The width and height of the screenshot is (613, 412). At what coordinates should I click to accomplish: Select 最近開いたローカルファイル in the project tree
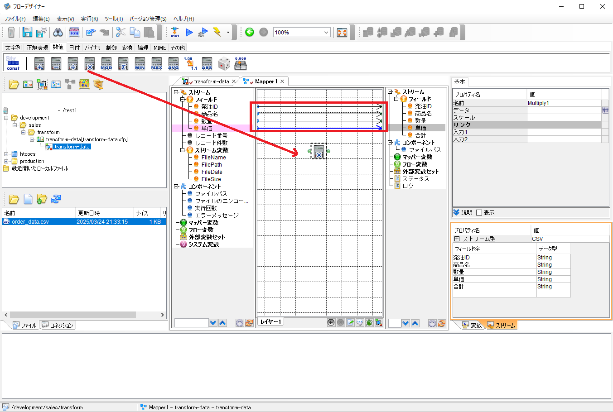tap(39, 168)
